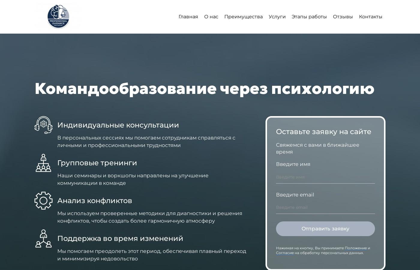Click the group hierarchy icon for trainings
This screenshot has height=270, width=420.
(x=43, y=163)
